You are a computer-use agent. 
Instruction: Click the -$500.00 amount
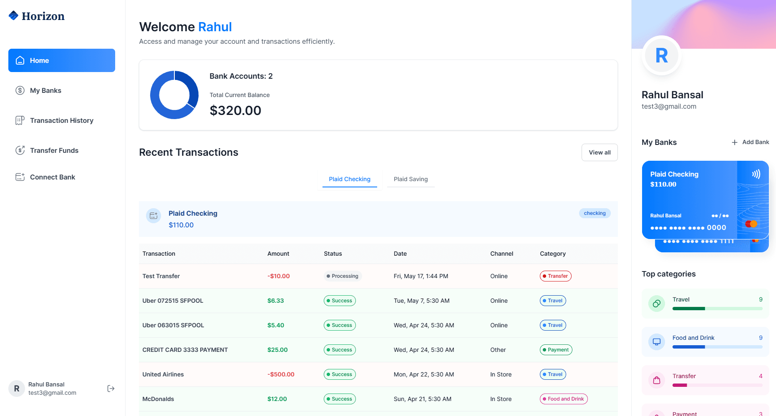click(281, 374)
